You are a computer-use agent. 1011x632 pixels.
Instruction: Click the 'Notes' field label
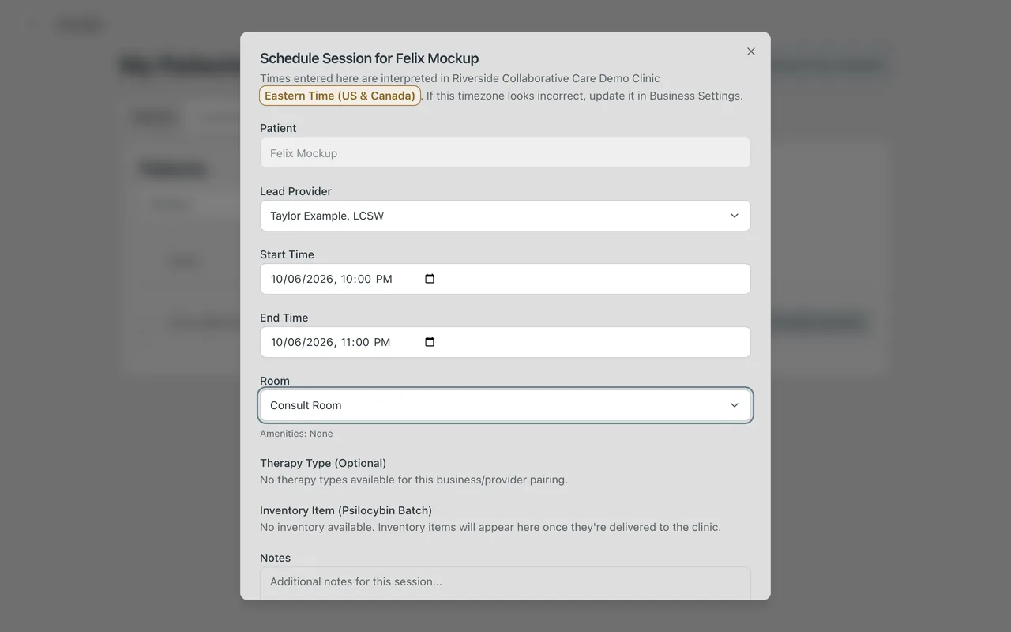(276, 558)
